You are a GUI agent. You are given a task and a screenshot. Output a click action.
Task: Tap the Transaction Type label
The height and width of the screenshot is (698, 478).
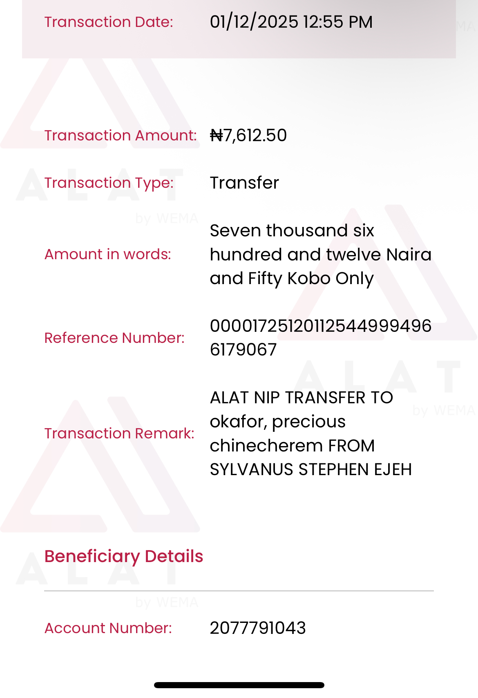(x=109, y=183)
